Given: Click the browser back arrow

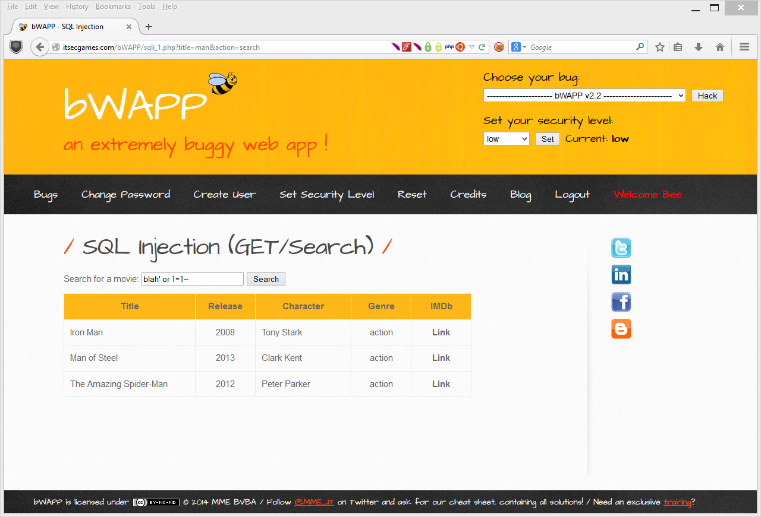Looking at the screenshot, I should click(x=40, y=47).
